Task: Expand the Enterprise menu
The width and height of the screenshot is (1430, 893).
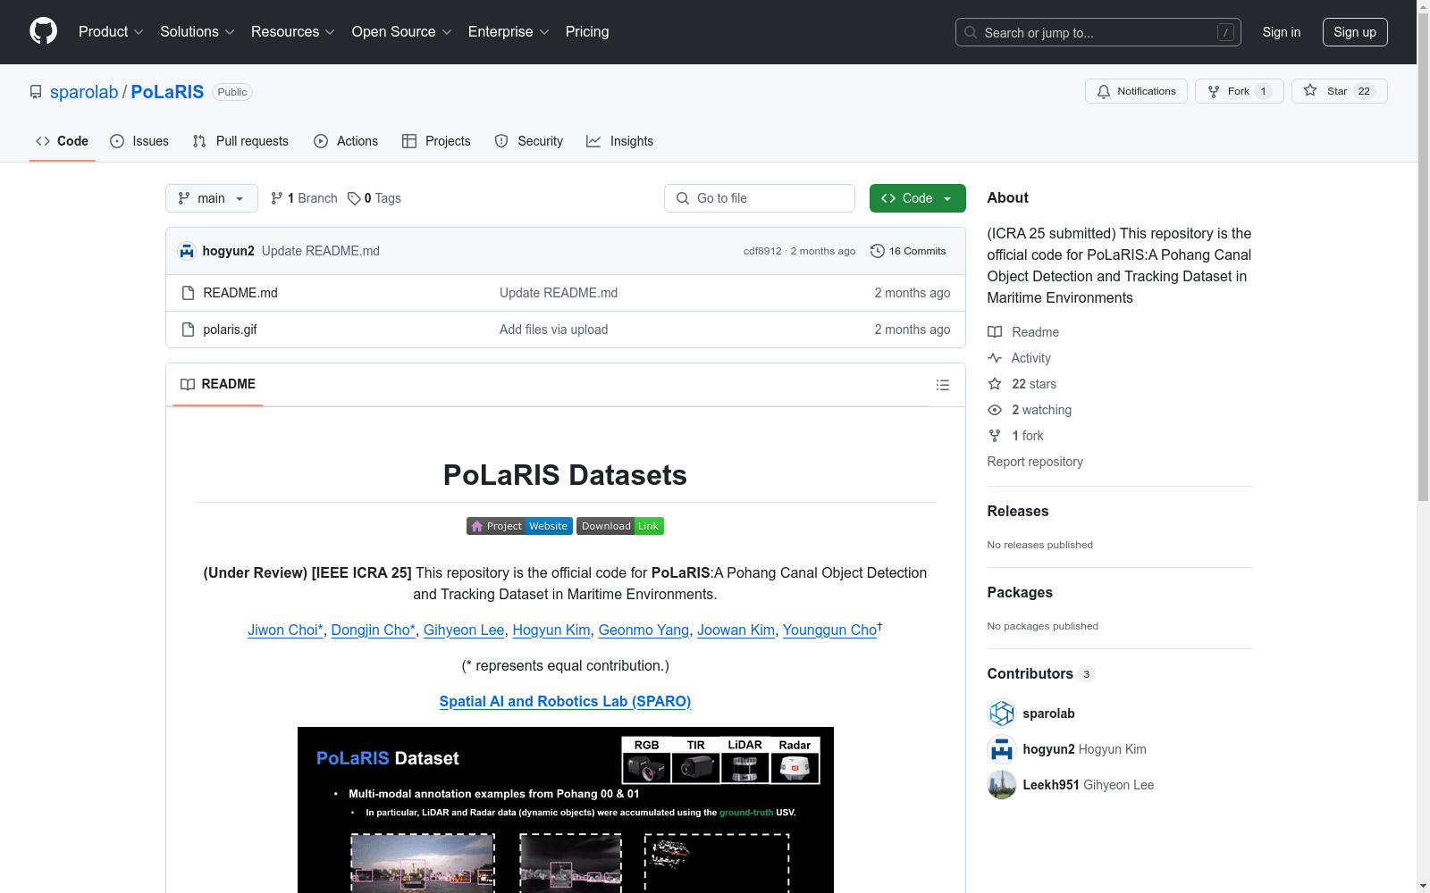Action: coord(509,31)
